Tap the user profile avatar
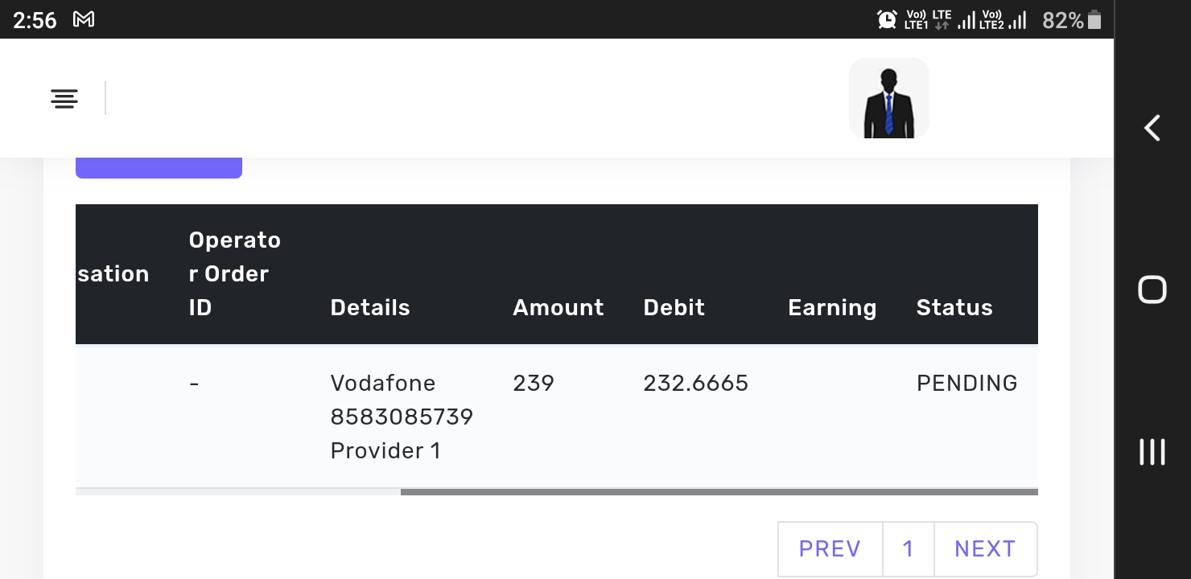Image resolution: width=1191 pixels, height=579 pixels. point(888,98)
